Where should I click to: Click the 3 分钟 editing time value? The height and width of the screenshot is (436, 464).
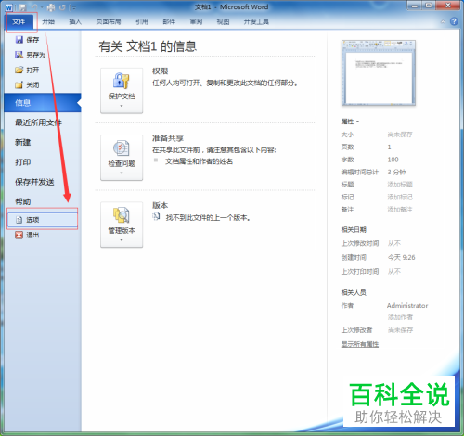pos(396,172)
